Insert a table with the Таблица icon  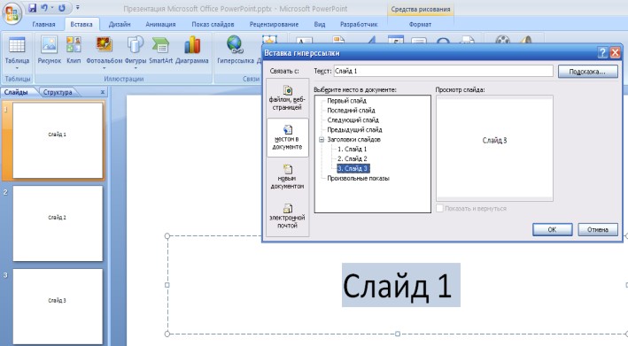click(x=17, y=45)
